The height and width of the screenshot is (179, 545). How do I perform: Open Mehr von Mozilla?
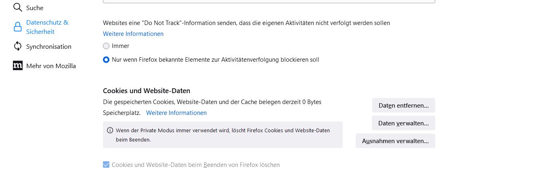click(51, 66)
